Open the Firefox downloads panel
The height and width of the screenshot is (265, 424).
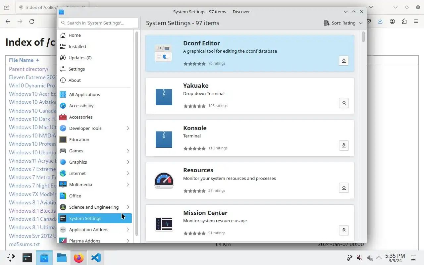pyautogui.click(x=380, y=21)
